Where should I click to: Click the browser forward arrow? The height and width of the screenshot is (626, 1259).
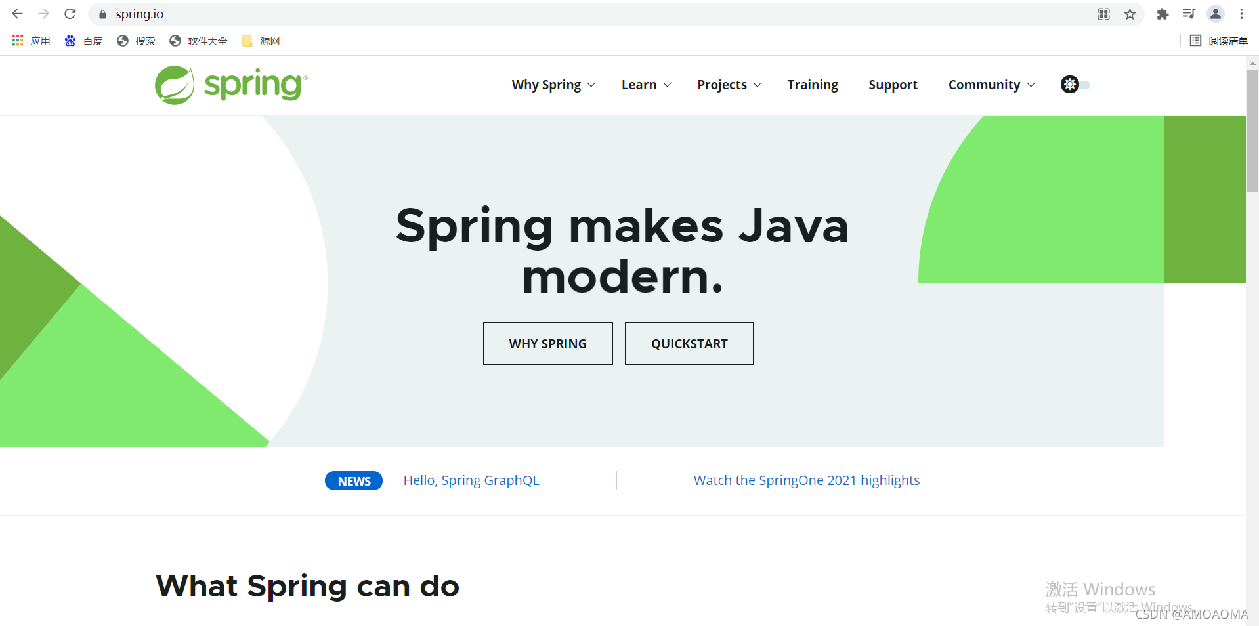44,14
